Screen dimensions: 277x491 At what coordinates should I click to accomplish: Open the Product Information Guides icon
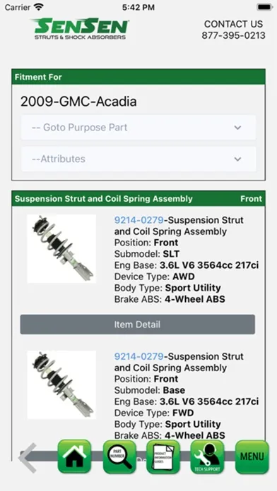[x=163, y=457]
